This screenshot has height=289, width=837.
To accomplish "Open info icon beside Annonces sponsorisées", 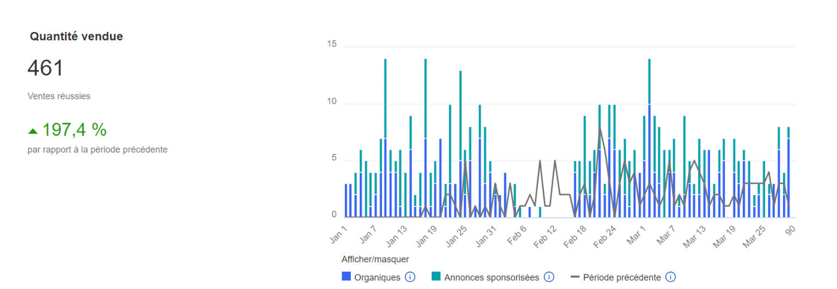I will click(549, 277).
